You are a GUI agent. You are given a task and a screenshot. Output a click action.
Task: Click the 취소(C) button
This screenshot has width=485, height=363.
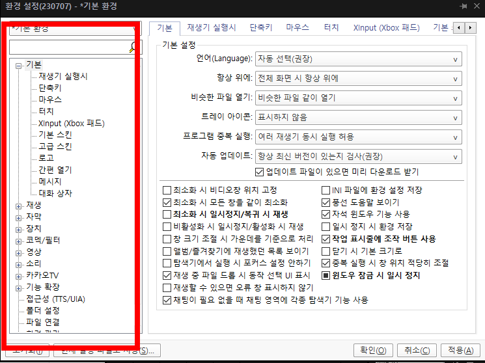417,351
